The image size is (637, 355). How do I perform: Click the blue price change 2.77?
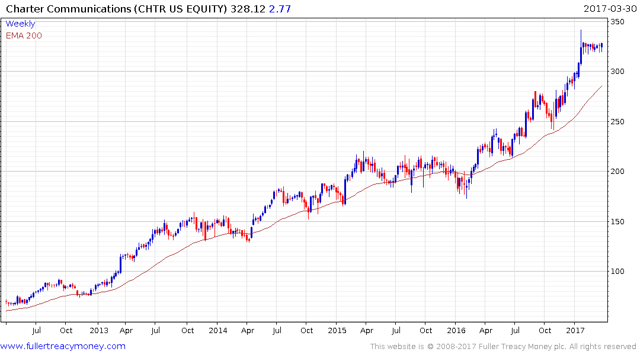(x=280, y=8)
